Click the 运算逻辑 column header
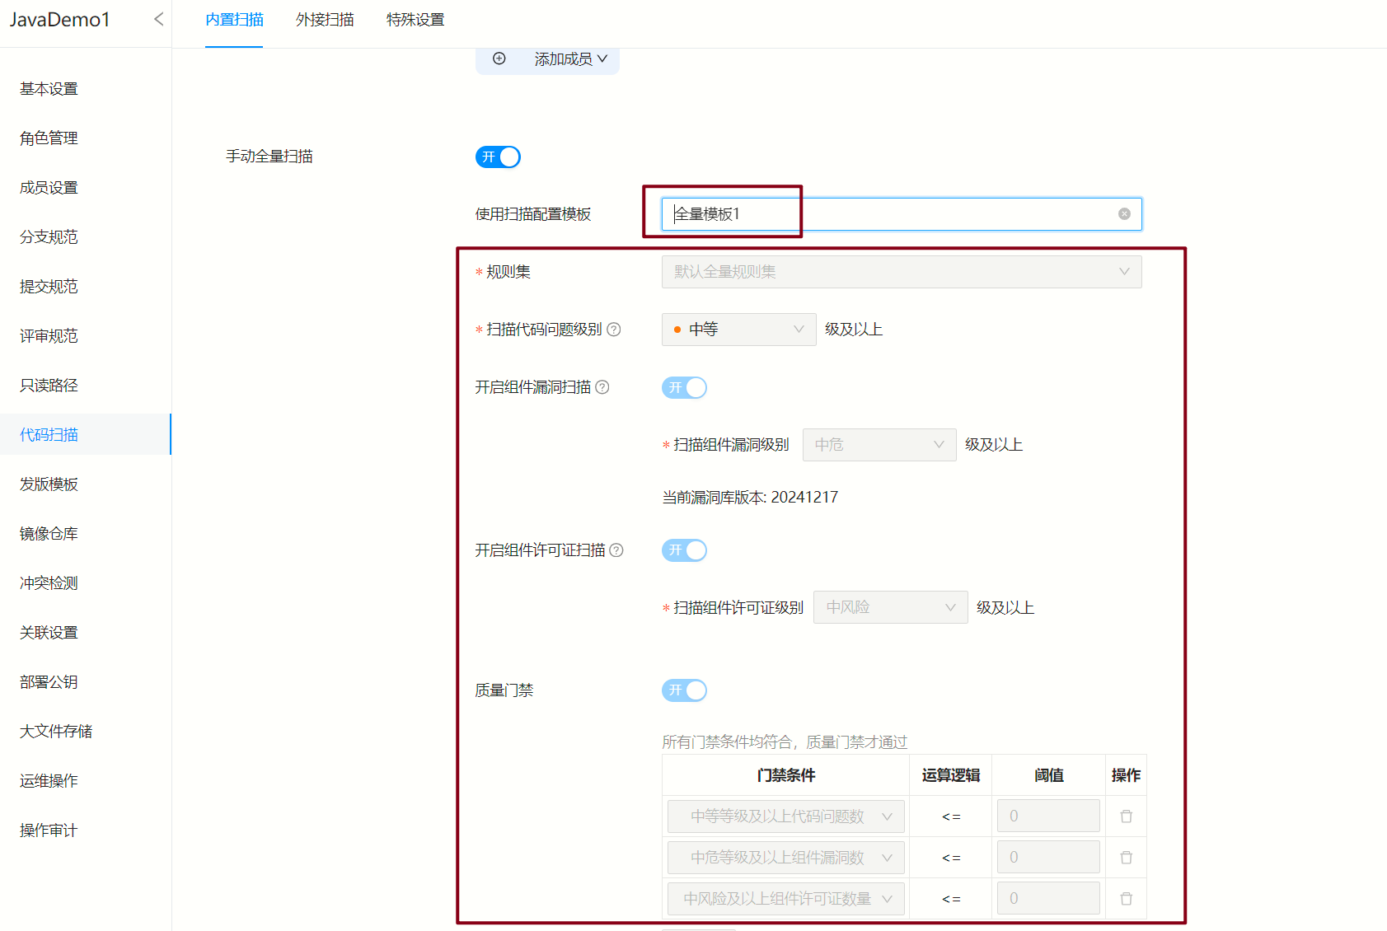Viewport: 1387px width, 931px height. 951,775
